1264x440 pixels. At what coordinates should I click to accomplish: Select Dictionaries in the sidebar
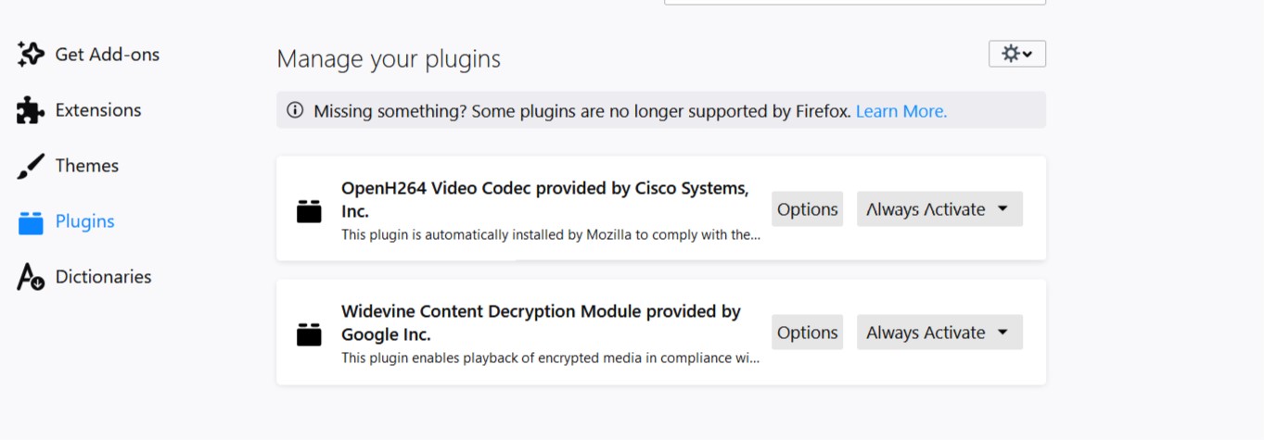103,277
